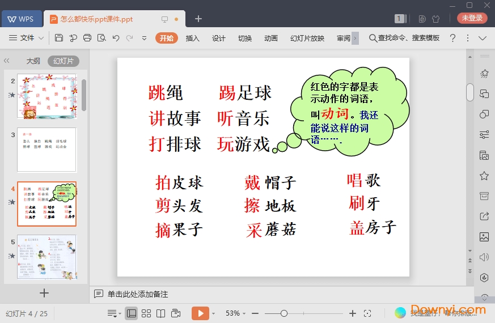Image resolution: width=495 pixels, height=323 pixels.
Task: Open slide sorter grid view
Action: click(x=146, y=313)
